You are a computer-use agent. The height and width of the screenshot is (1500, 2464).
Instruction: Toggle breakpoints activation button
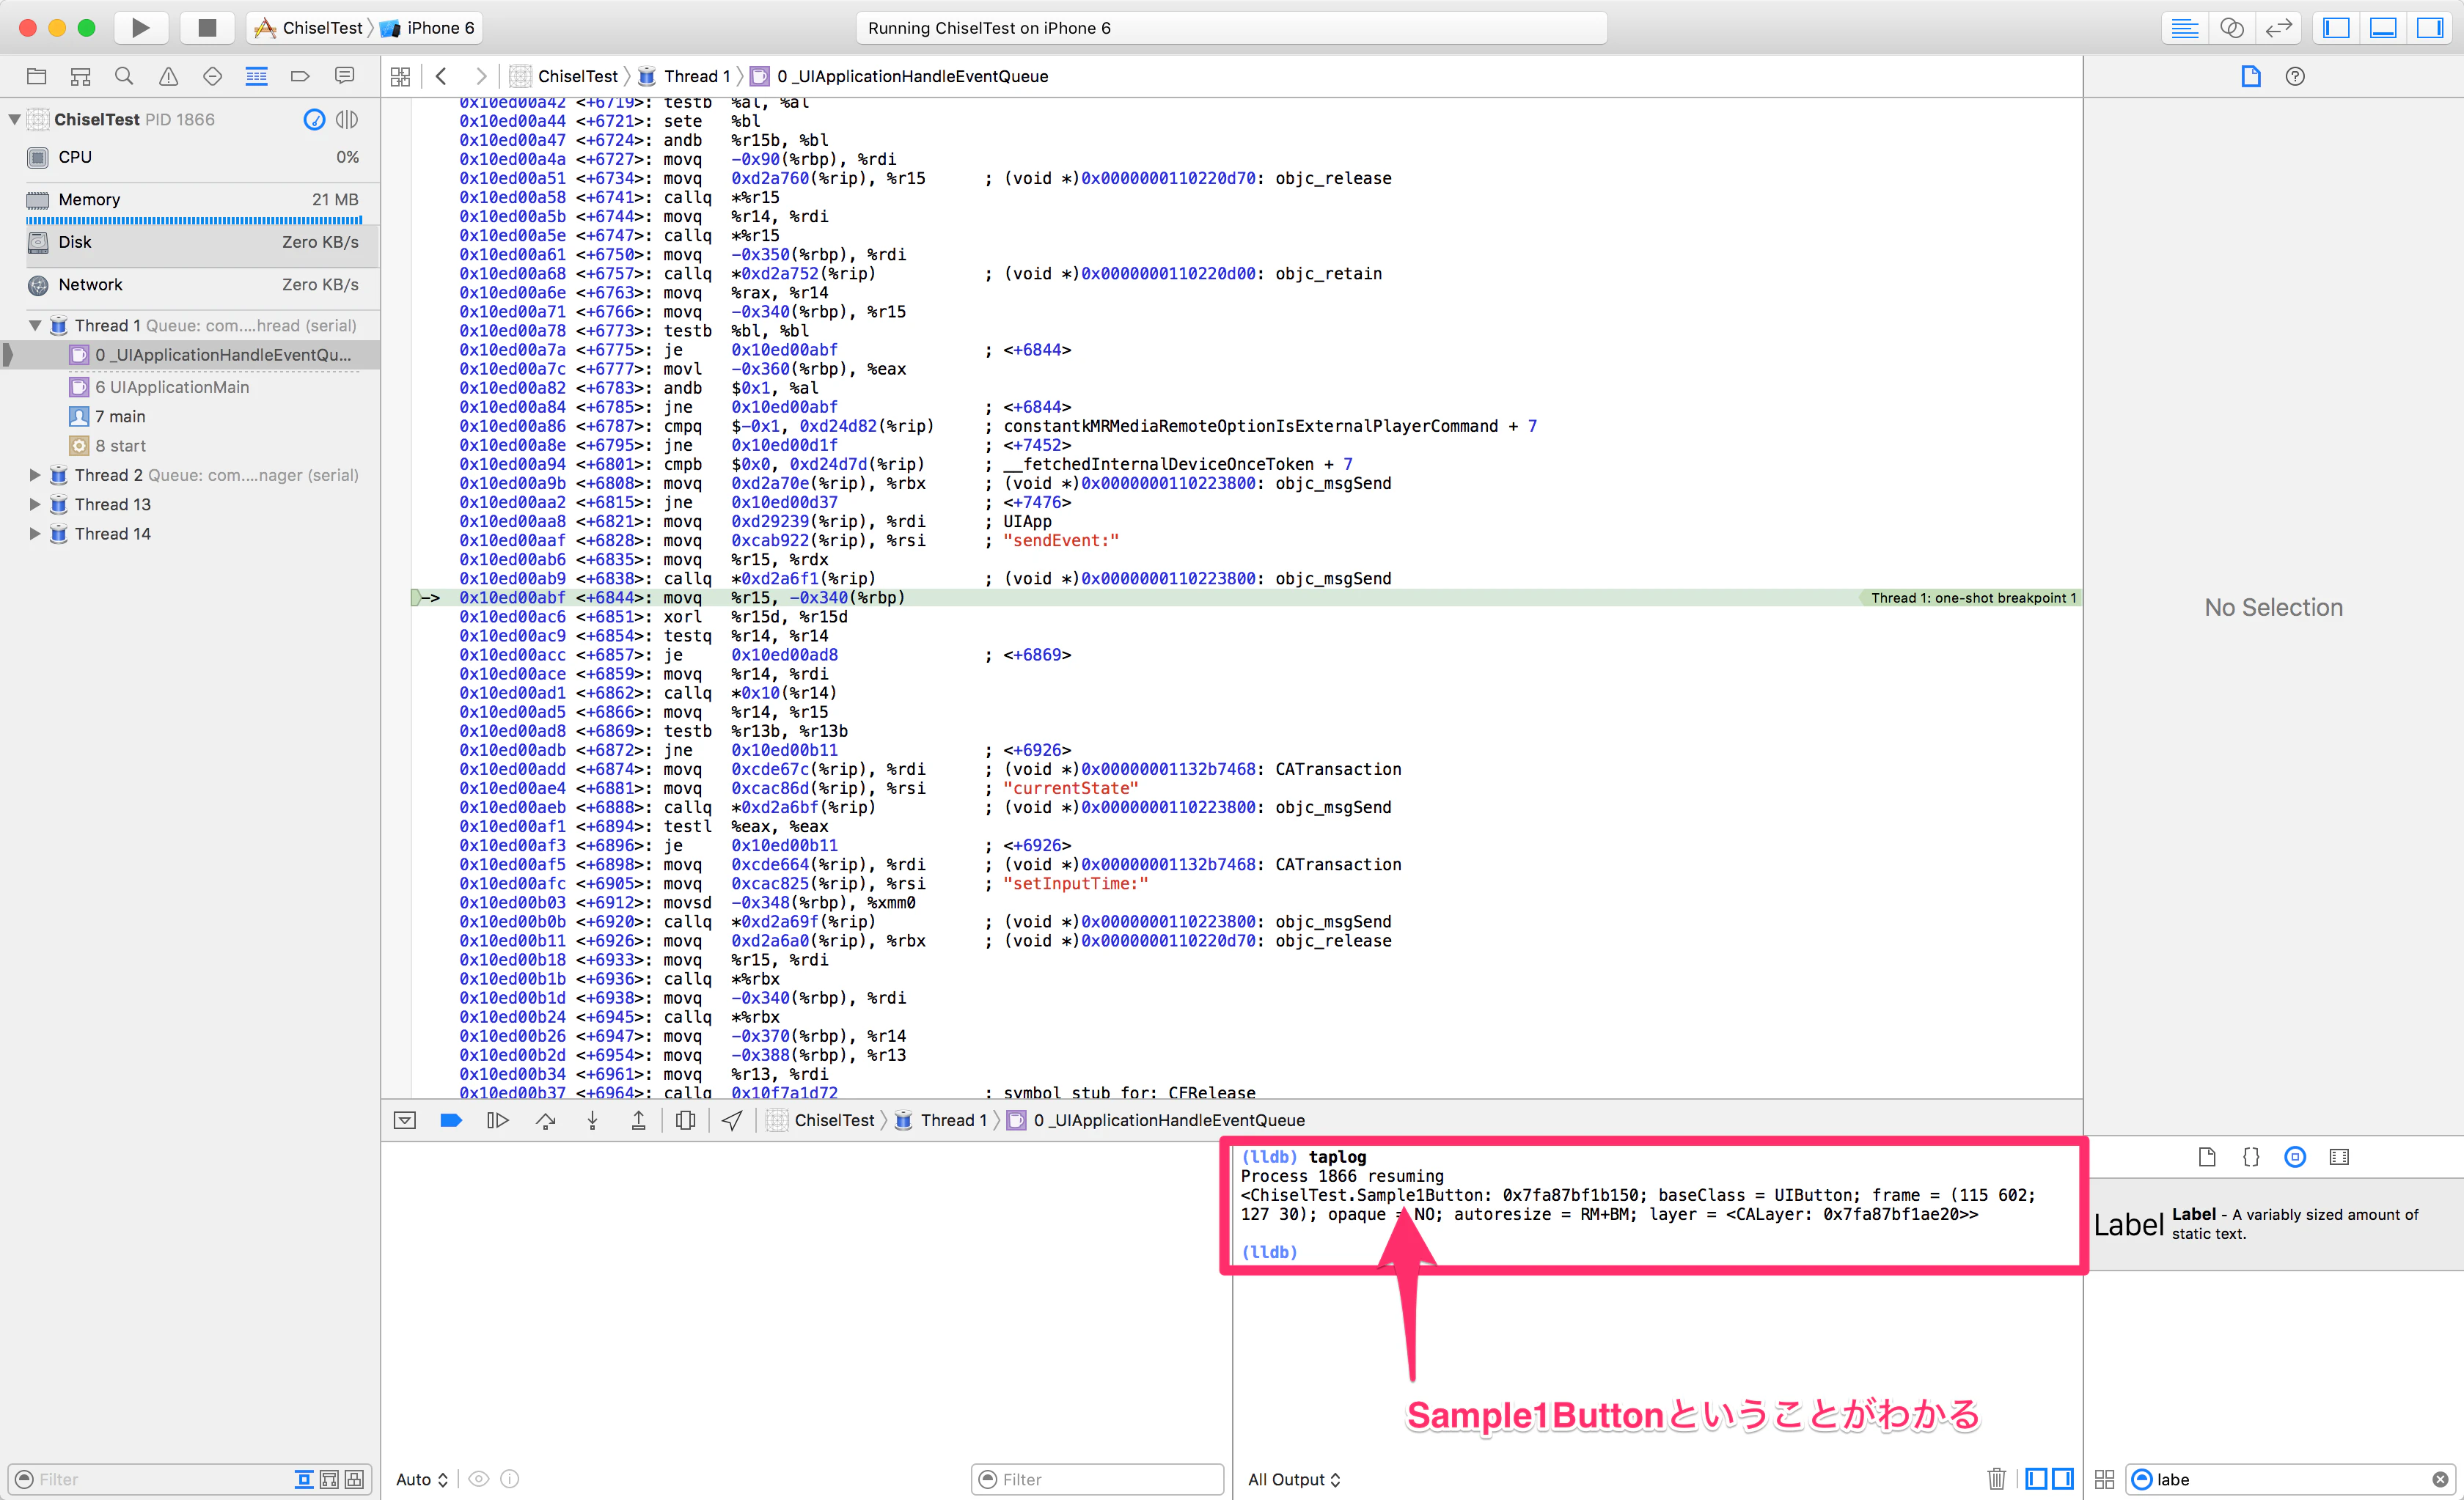tap(451, 1121)
